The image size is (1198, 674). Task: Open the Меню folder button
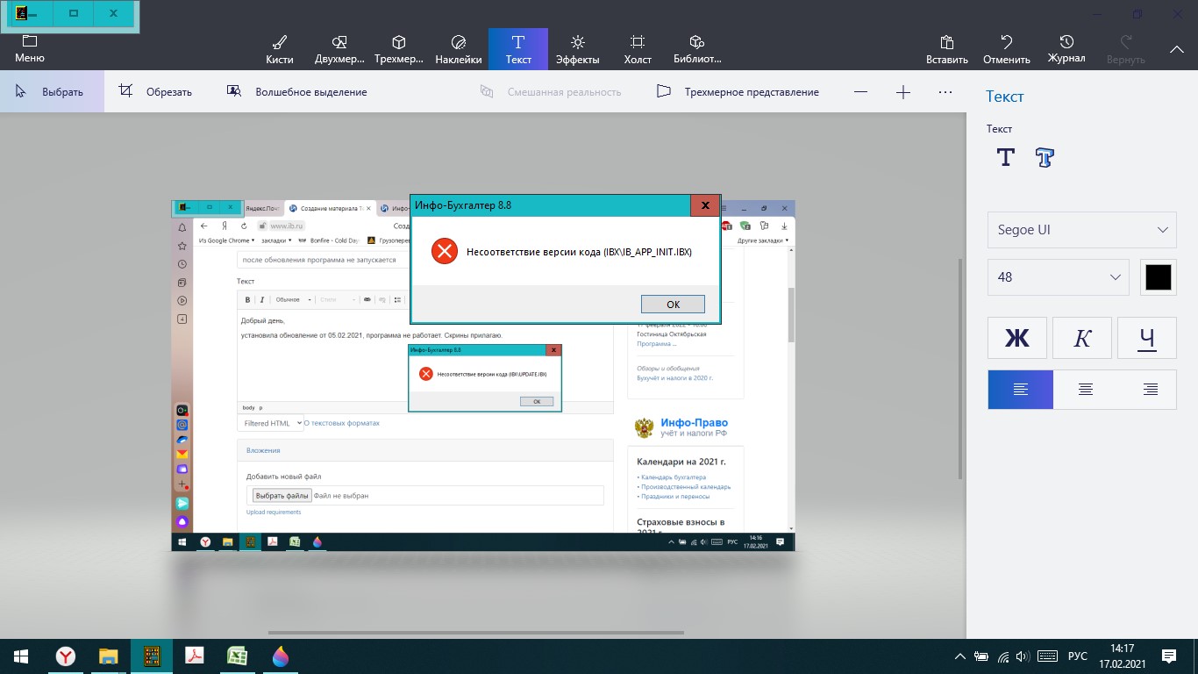point(30,49)
